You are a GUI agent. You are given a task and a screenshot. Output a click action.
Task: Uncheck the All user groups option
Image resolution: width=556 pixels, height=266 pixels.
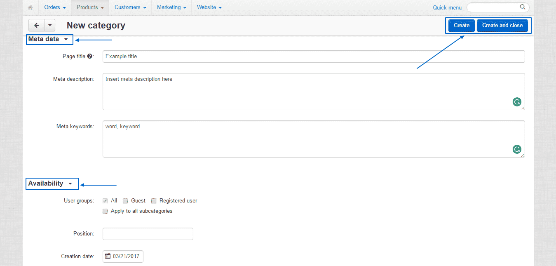105,201
